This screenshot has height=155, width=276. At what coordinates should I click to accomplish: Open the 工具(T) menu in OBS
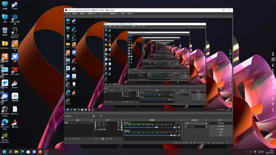[x=122, y=14]
